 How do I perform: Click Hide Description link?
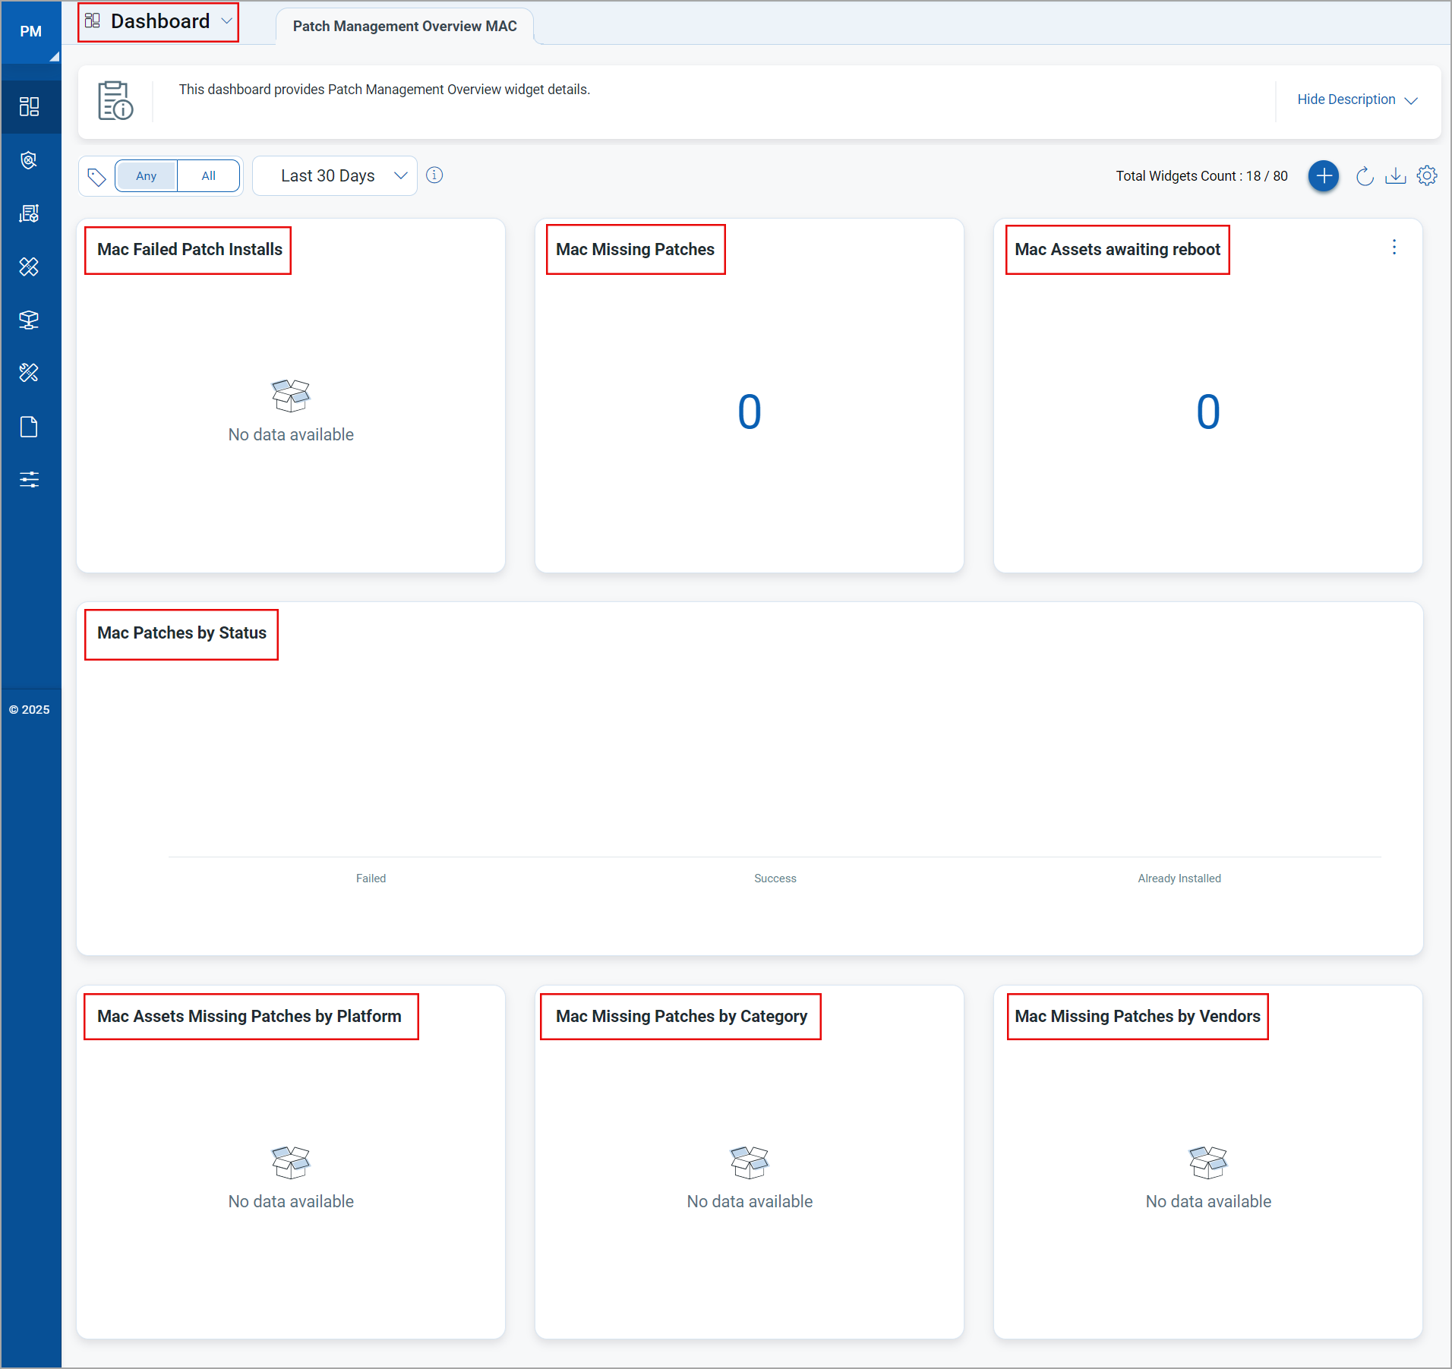[1356, 100]
